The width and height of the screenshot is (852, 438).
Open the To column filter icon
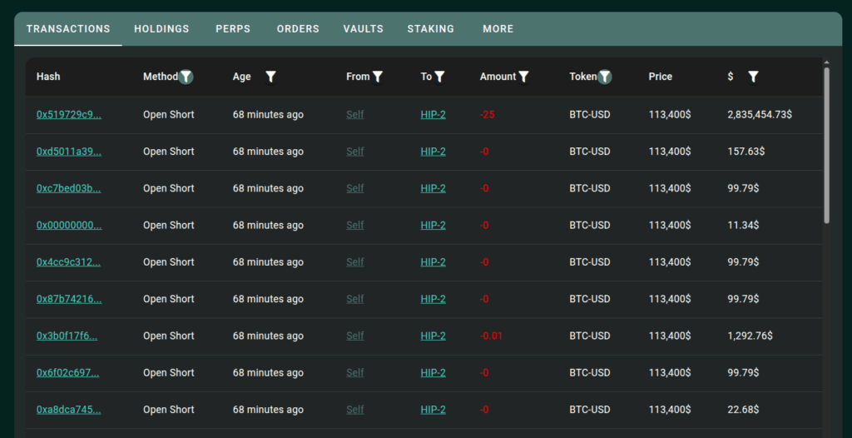(x=440, y=77)
